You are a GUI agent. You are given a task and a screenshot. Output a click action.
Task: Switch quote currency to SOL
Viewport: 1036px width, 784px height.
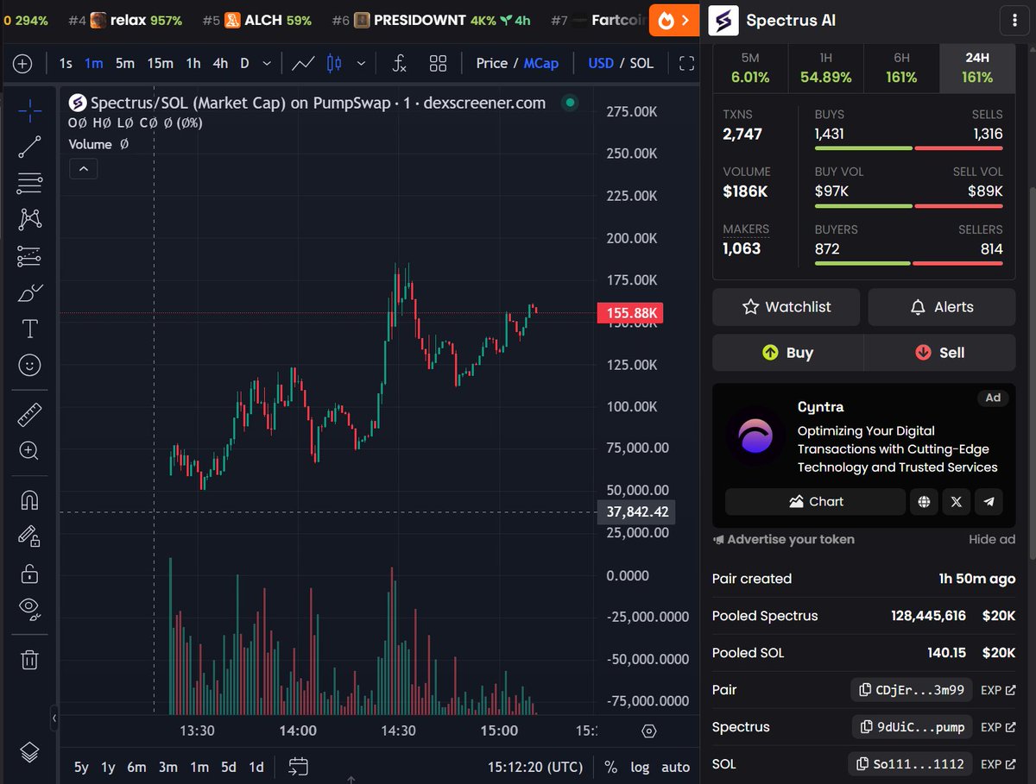point(641,63)
